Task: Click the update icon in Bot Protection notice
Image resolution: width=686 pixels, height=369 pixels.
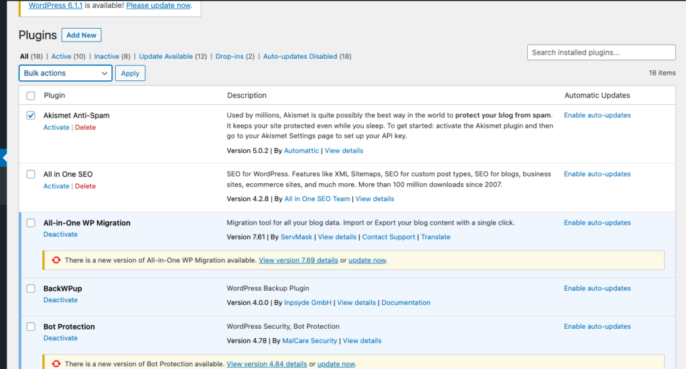Action: (56, 364)
